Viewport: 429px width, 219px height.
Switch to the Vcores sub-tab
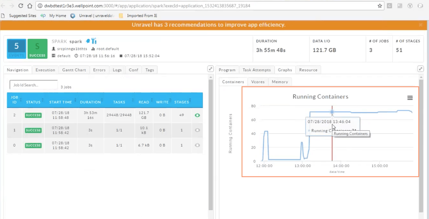click(258, 82)
